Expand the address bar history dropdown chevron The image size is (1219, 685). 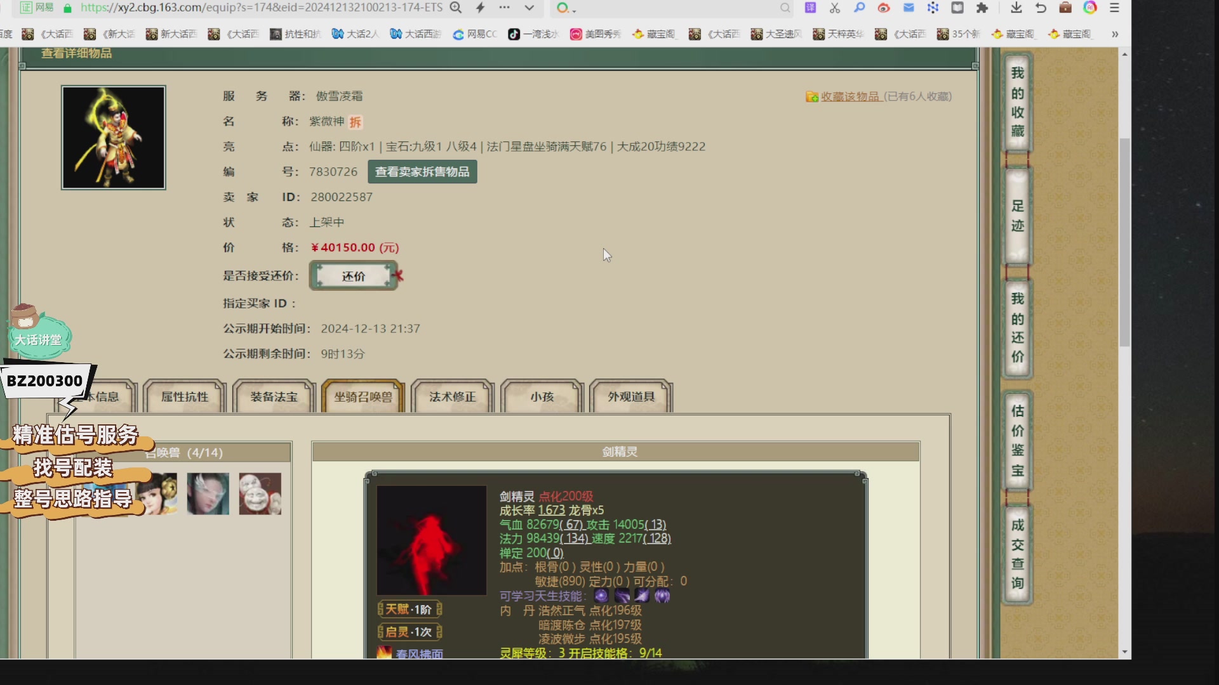(x=529, y=8)
